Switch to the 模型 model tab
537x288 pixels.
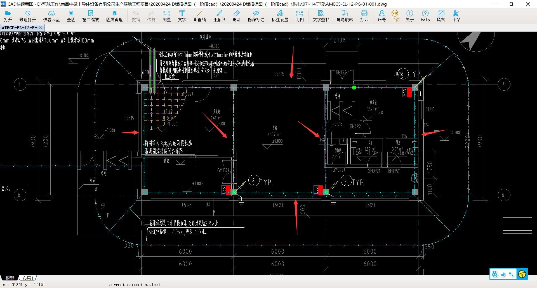click(10, 278)
